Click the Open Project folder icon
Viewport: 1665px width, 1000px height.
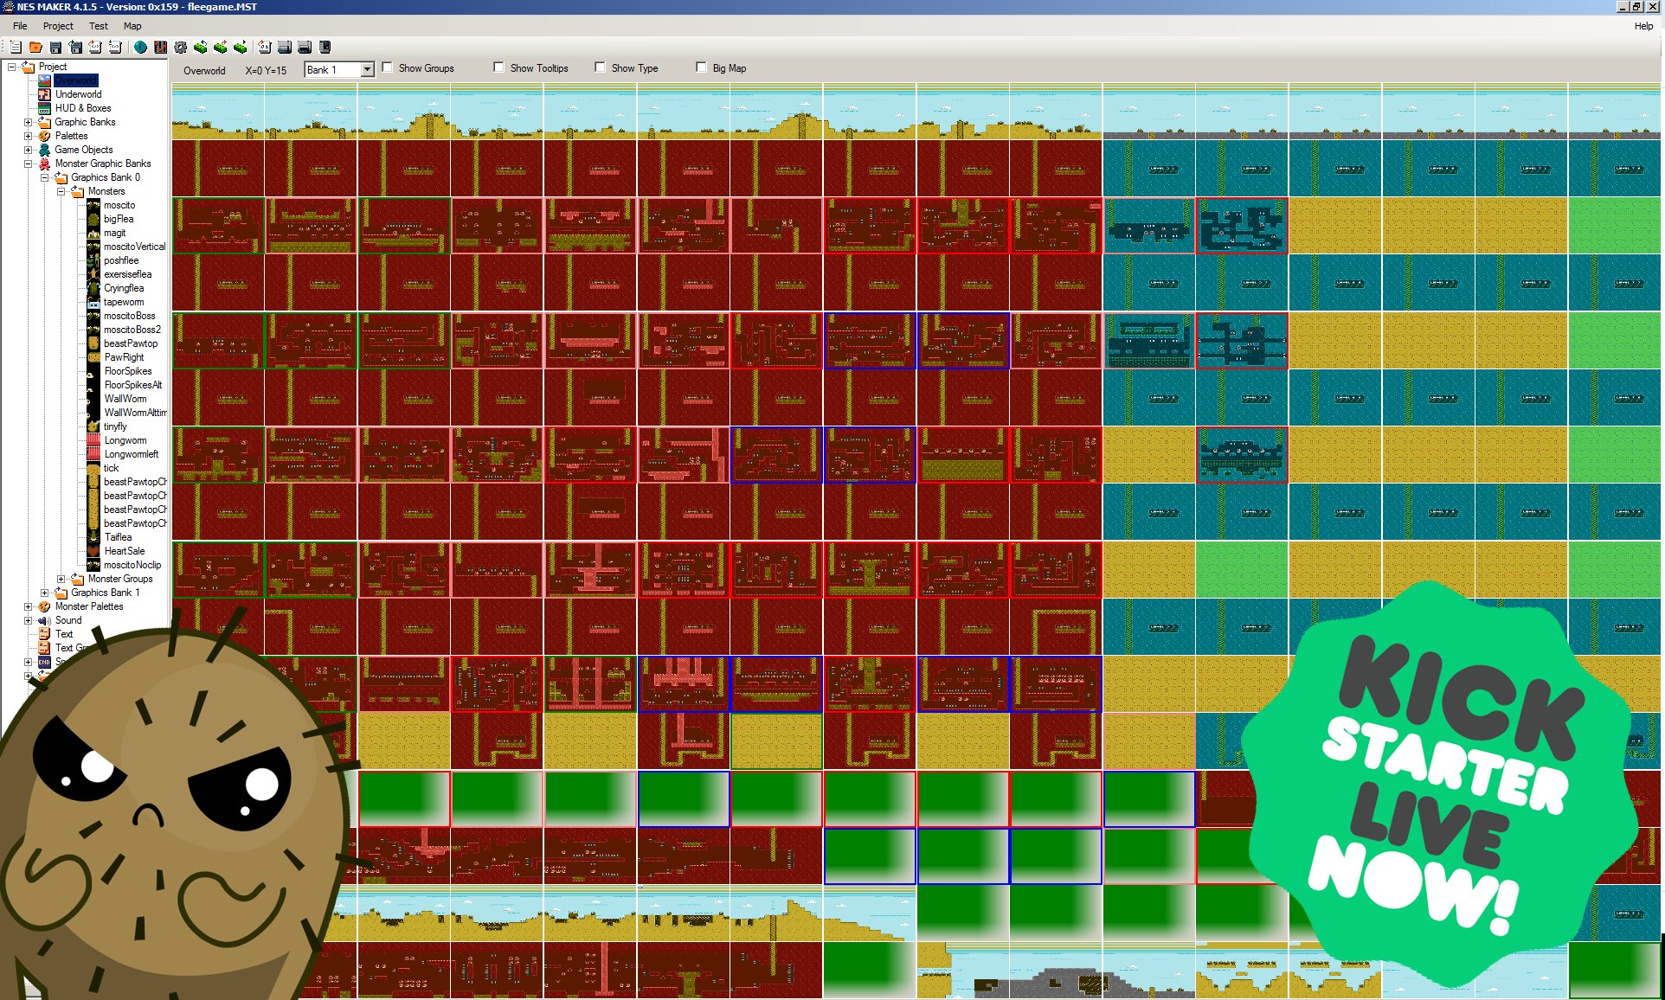pos(35,48)
